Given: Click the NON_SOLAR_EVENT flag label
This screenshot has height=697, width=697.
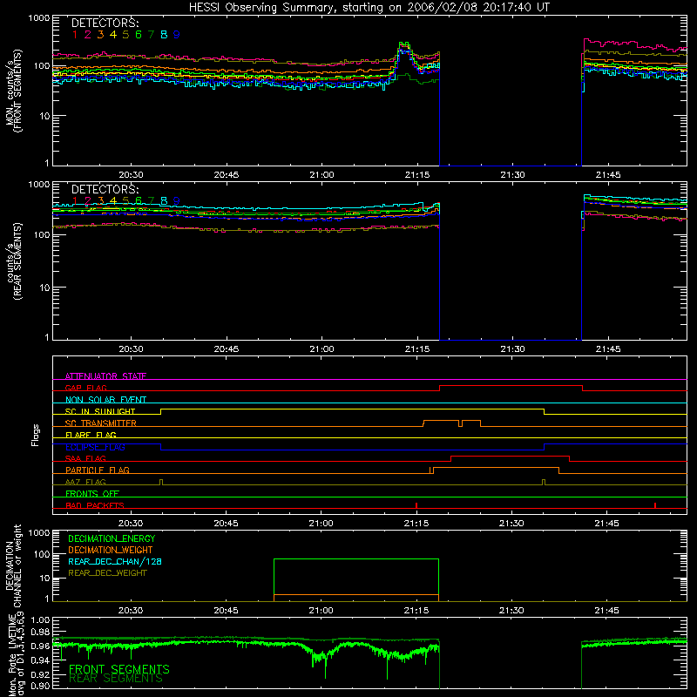Looking at the screenshot, I should pos(105,400).
